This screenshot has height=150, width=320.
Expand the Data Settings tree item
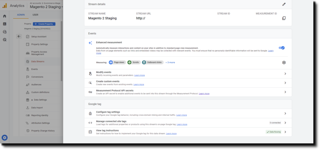tap(32, 100)
